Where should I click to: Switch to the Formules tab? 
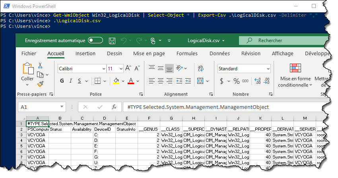[x=187, y=54]
